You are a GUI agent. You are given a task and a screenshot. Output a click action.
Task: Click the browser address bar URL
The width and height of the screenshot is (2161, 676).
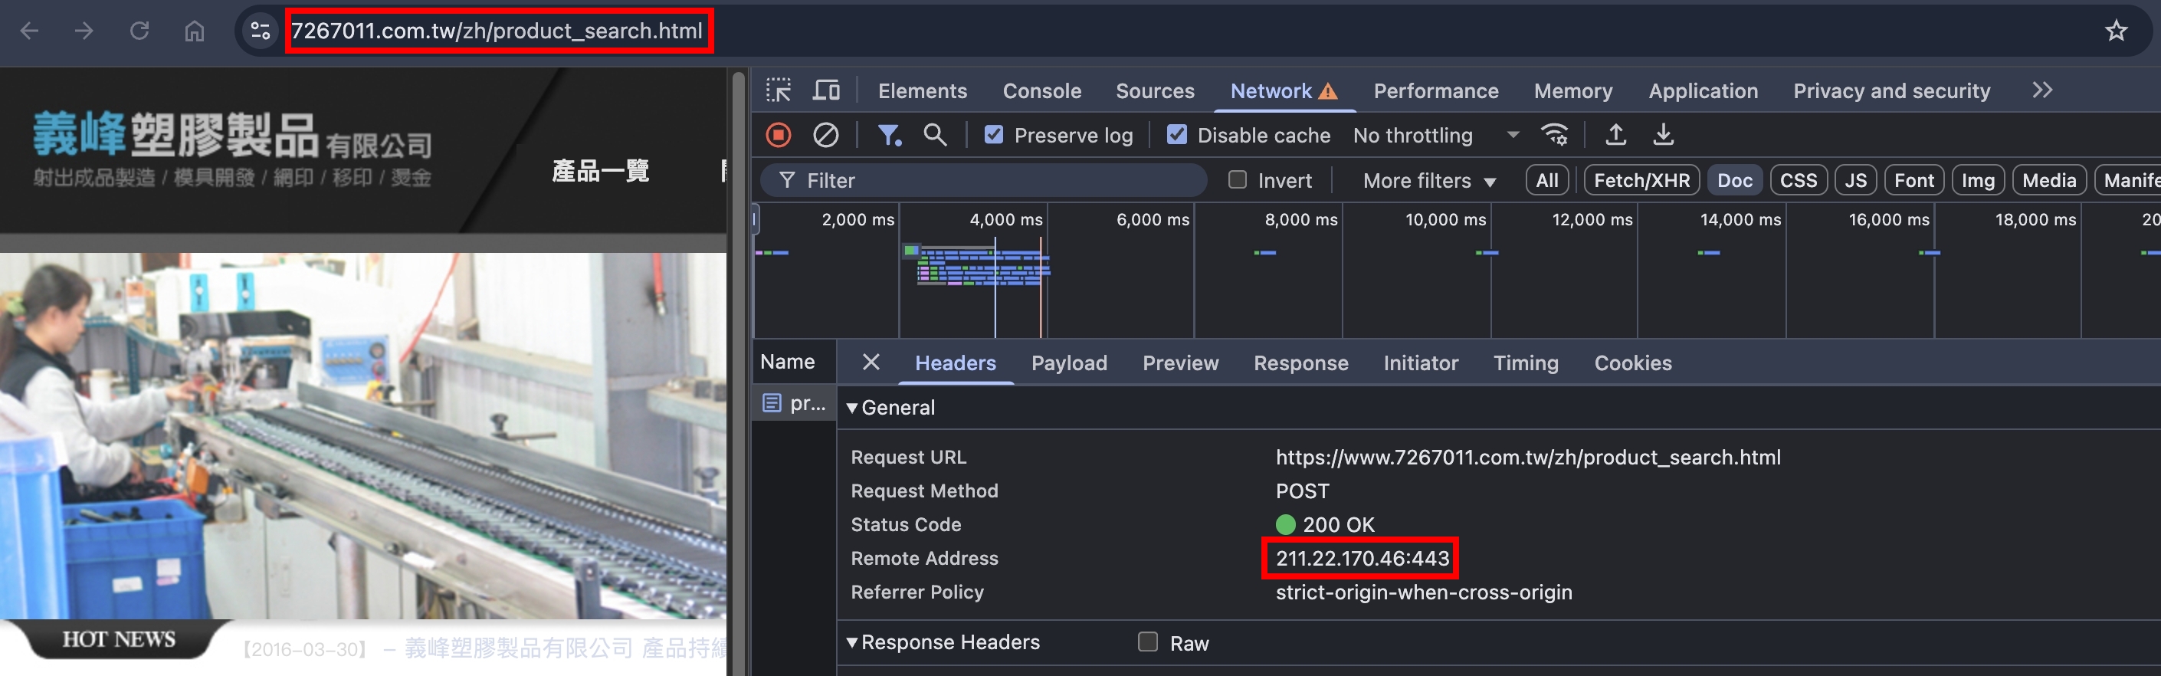(497, 31)
